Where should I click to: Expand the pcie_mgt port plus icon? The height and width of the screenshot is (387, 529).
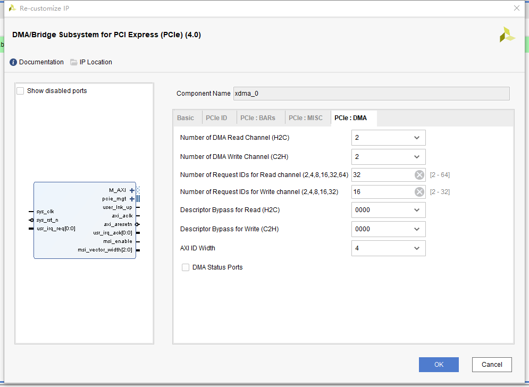(x=132, y=199)
